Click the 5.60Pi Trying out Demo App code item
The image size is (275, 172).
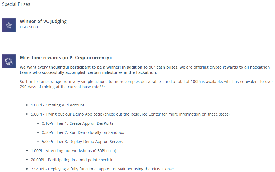[x=130, y=114]
